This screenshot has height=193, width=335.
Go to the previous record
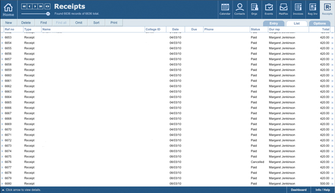click(29, 7)
